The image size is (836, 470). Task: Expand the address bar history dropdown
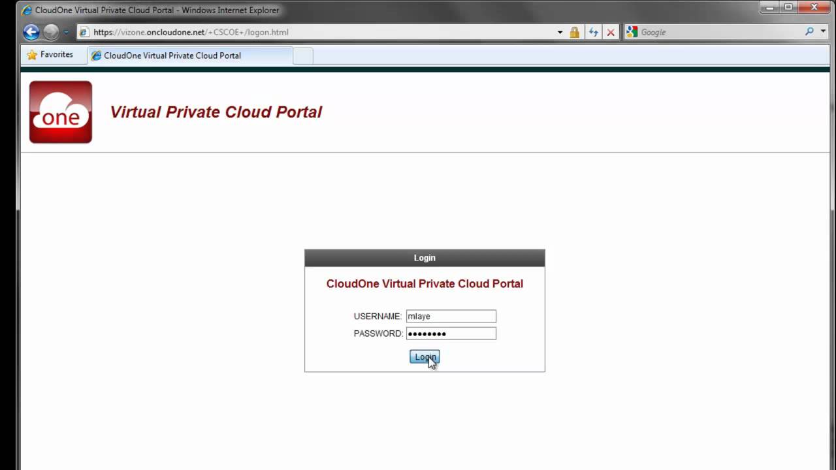[x=560, y=32]
